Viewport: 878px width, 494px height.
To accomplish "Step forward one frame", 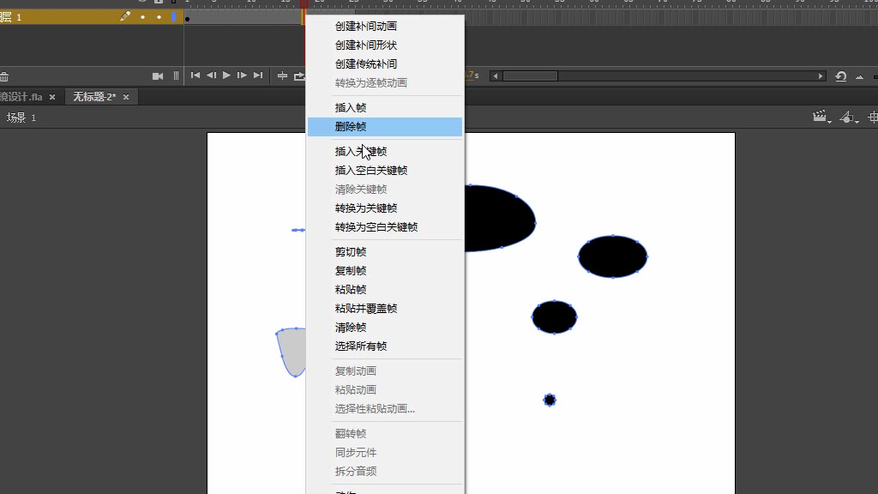I will point(242,75).
